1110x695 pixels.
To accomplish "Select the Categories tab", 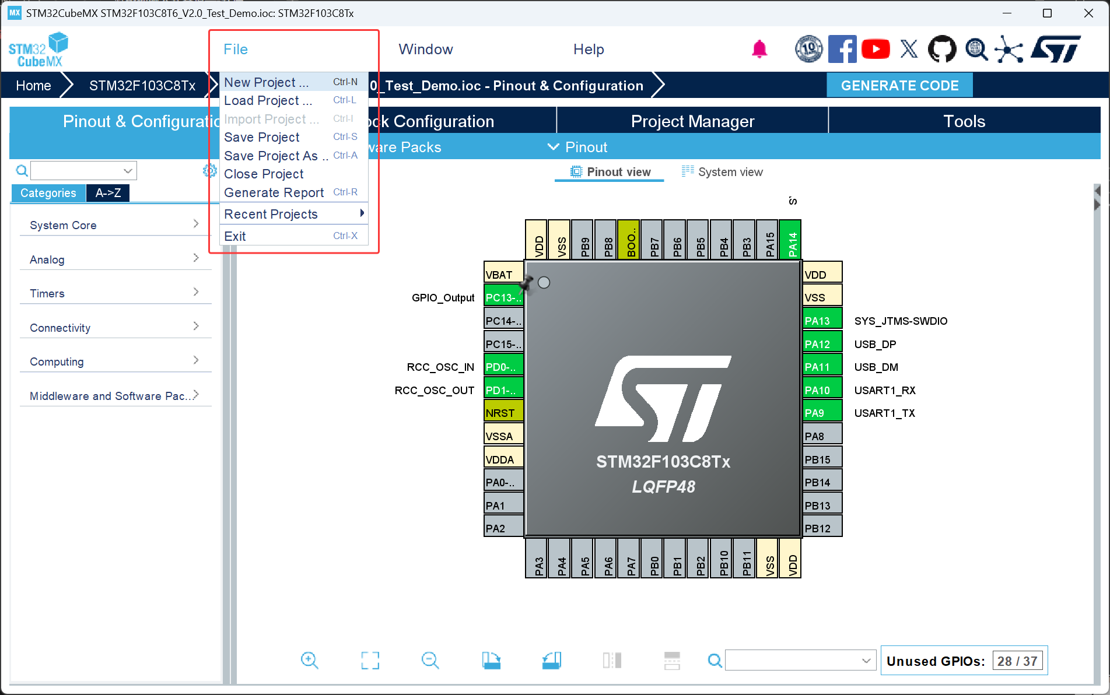I will 48,193.
